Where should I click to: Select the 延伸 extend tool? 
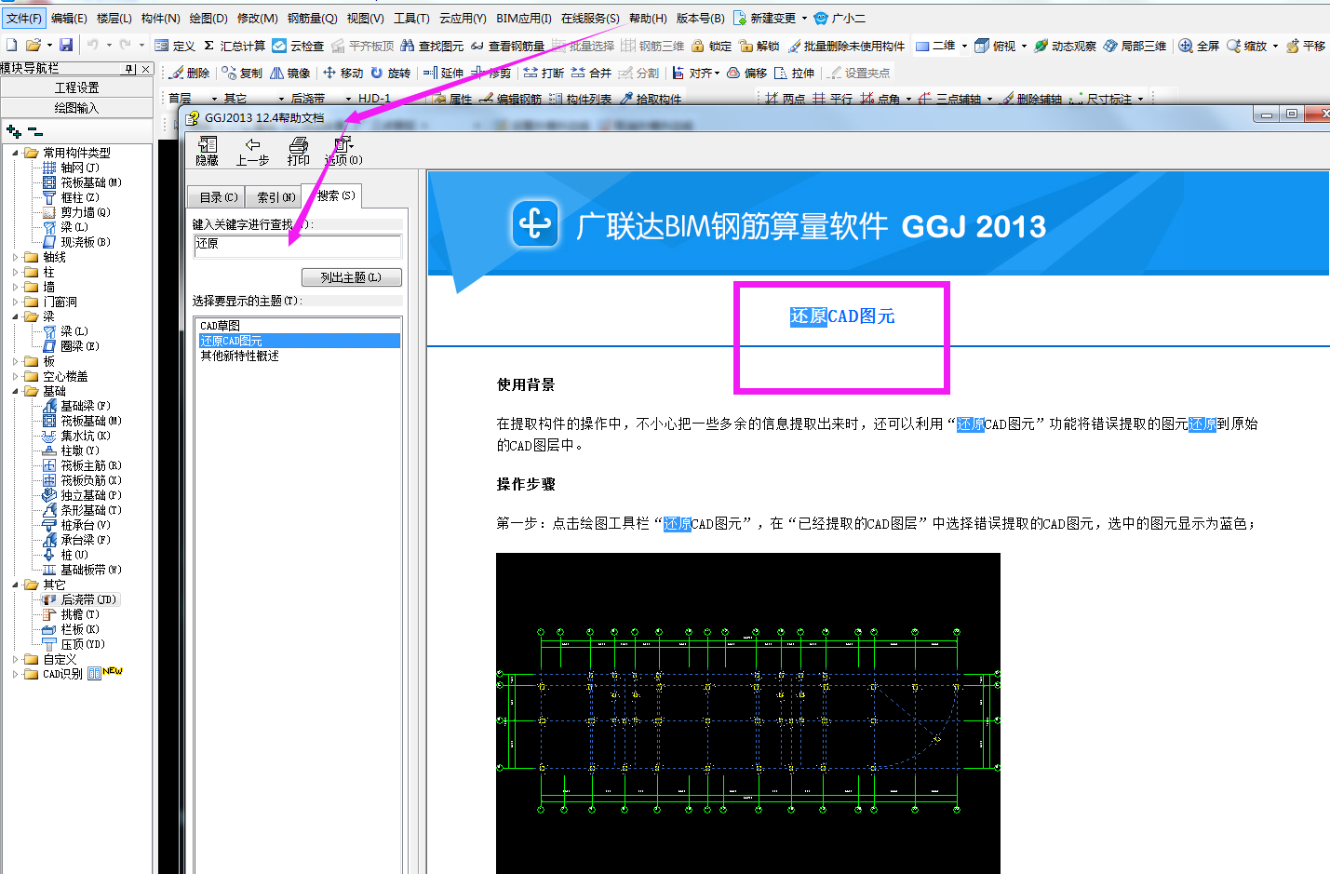[x=443, y=73]
